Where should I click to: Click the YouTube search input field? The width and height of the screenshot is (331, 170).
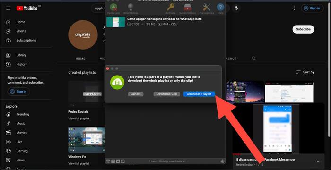point(98,8)
